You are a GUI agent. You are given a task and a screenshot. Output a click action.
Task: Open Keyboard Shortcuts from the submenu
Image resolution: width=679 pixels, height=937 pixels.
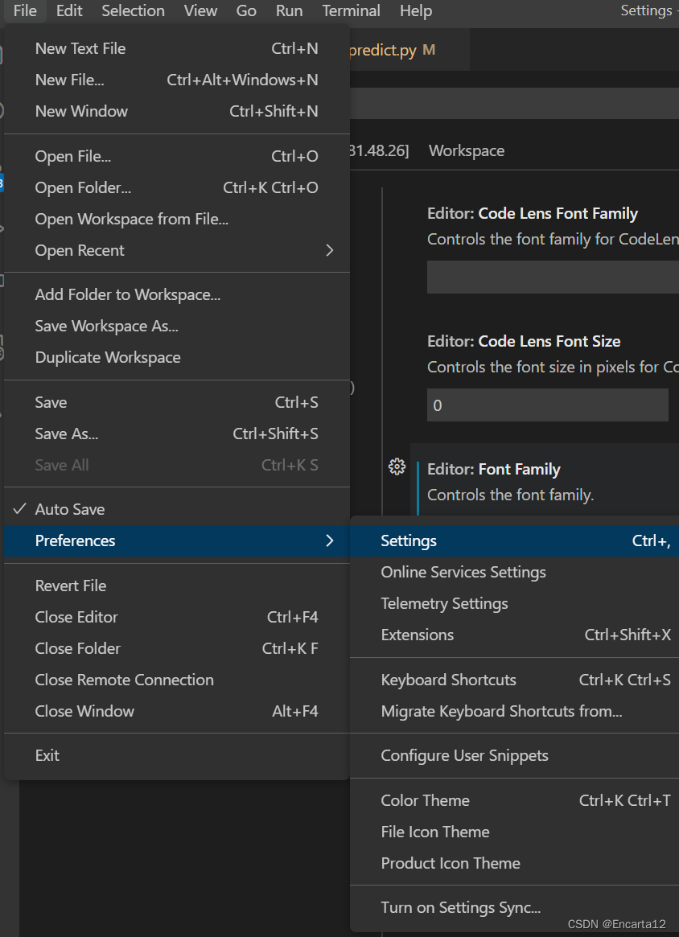pos(448,680)
